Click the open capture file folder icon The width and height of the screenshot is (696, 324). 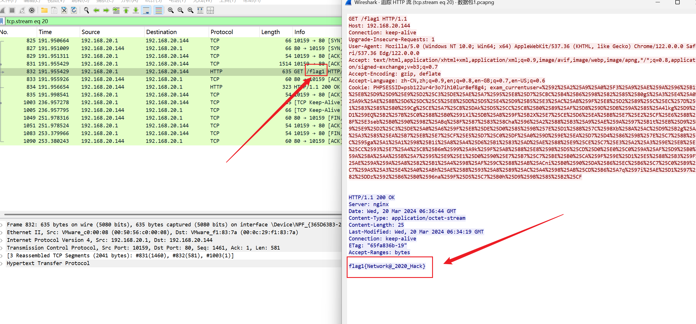click(44, 11)
